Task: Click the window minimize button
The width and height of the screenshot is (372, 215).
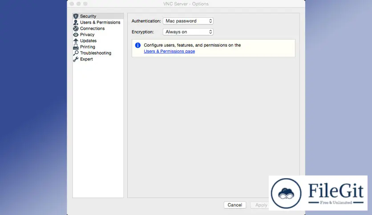Action: pyautogui.click(x=78, y=4)
